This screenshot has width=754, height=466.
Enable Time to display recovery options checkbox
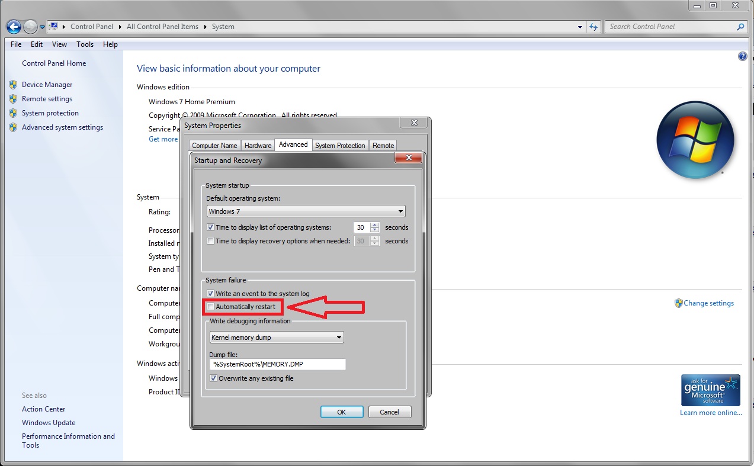(210, 241)
